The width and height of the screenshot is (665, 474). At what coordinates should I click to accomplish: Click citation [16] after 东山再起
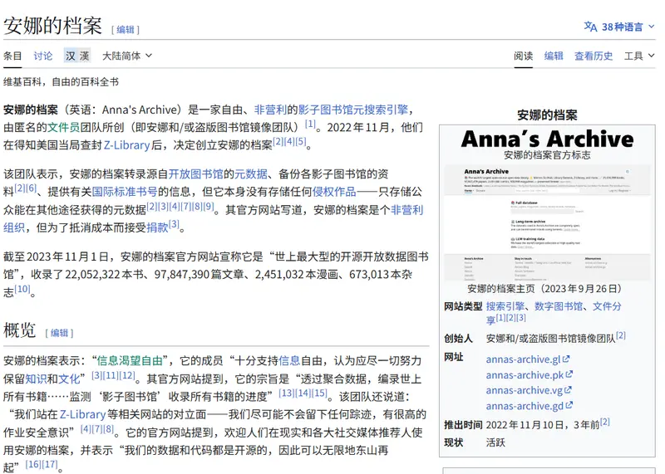(x=33, y=464)
